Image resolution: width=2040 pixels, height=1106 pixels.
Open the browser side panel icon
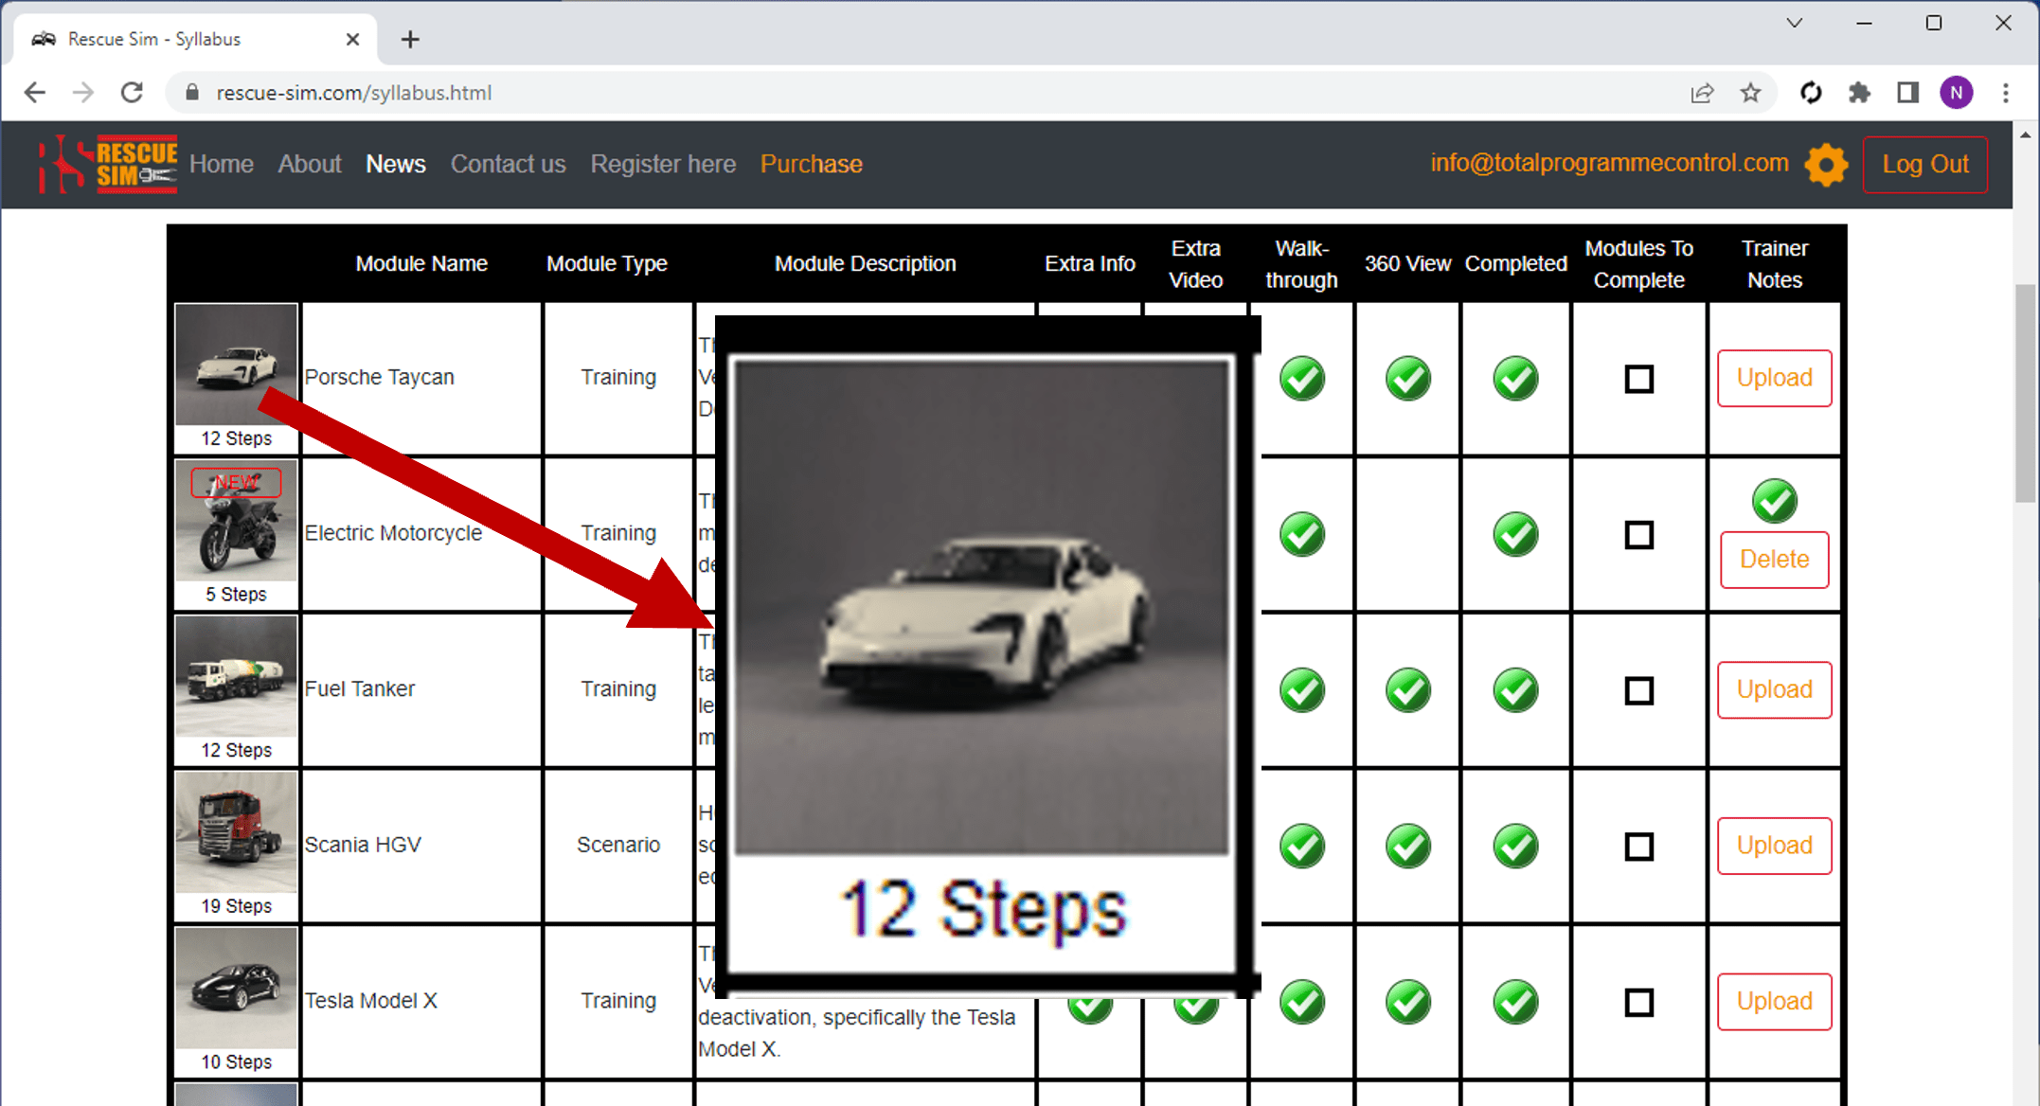click(x=1907, y=93)
